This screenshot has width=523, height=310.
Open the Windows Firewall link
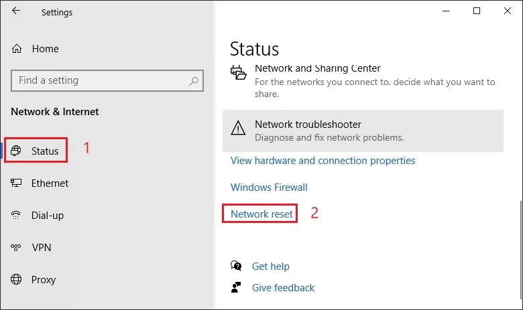pos(269,187)
